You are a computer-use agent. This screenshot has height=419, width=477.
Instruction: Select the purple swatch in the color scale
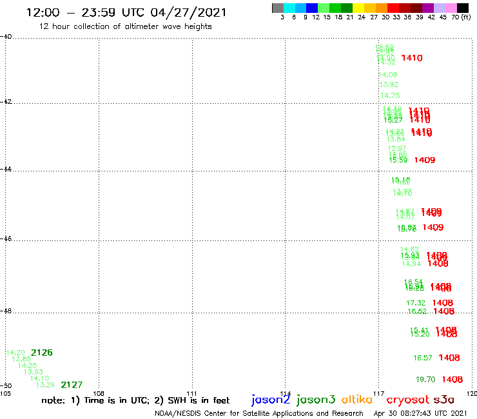(428, 8)
